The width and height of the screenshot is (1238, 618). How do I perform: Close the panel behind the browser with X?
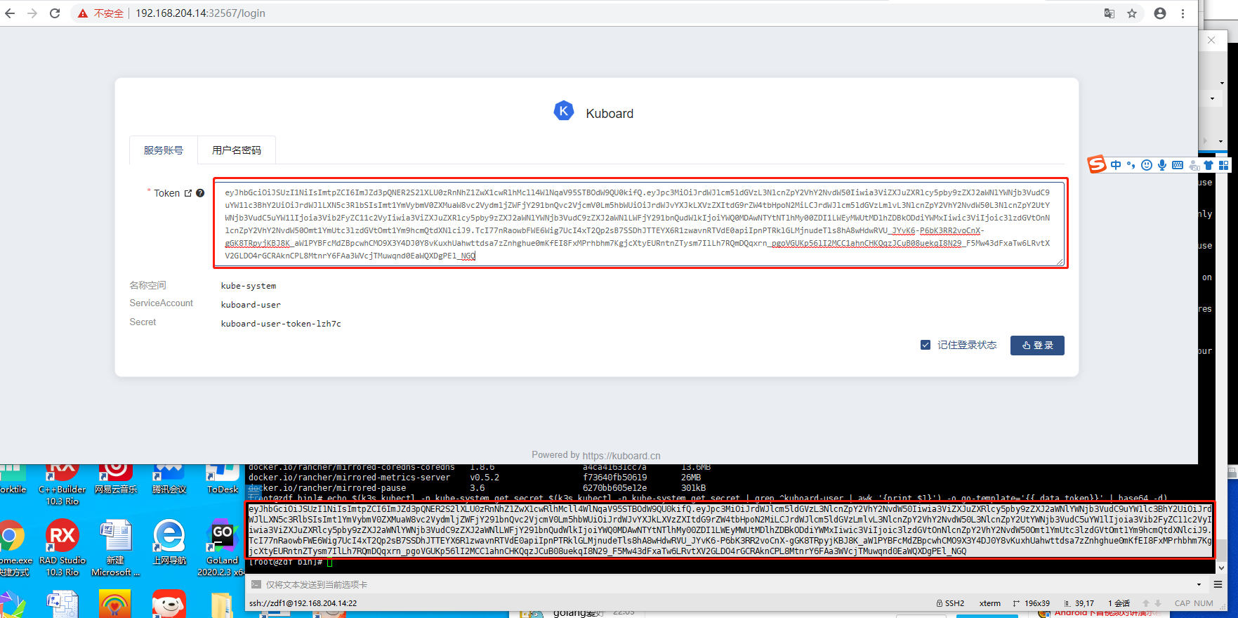[x=1211, y=40]
